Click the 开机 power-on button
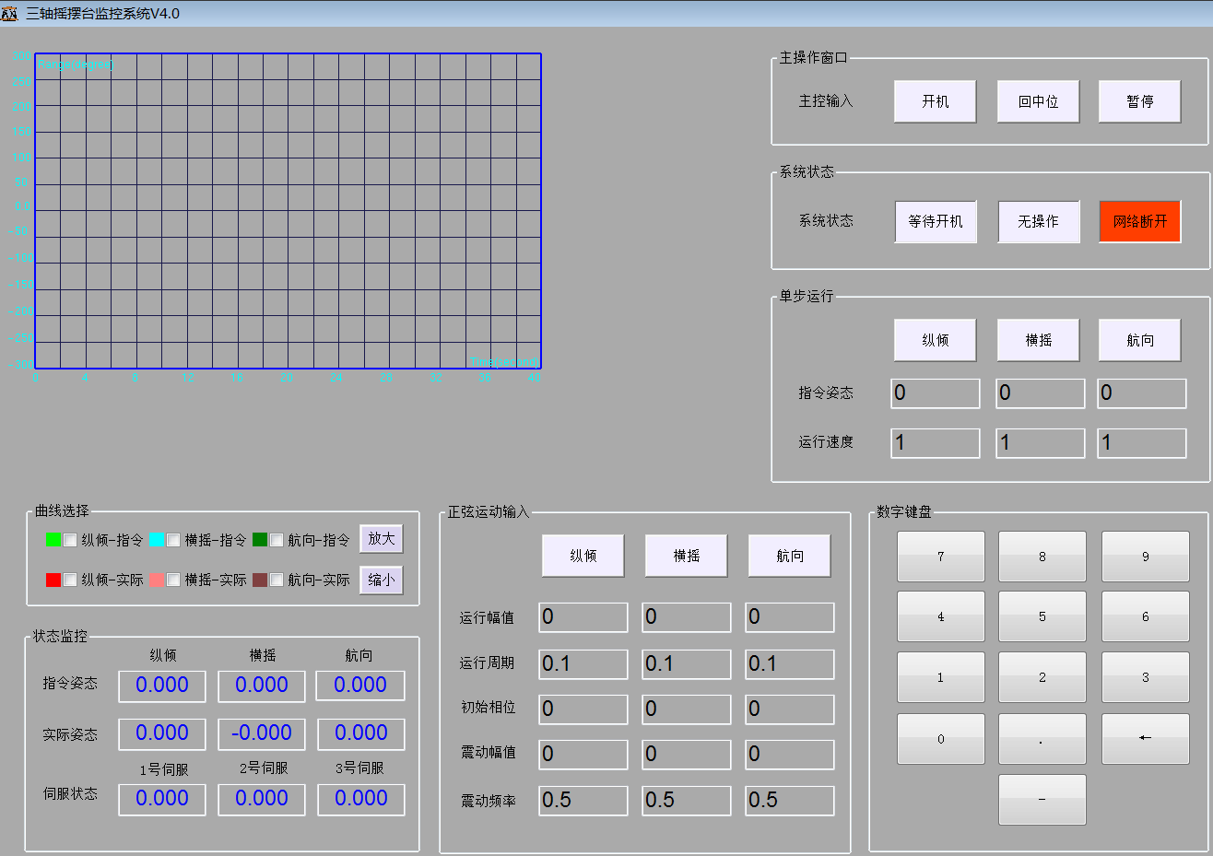The width and height of the screenshot is (1213, 856). point(935,101)
